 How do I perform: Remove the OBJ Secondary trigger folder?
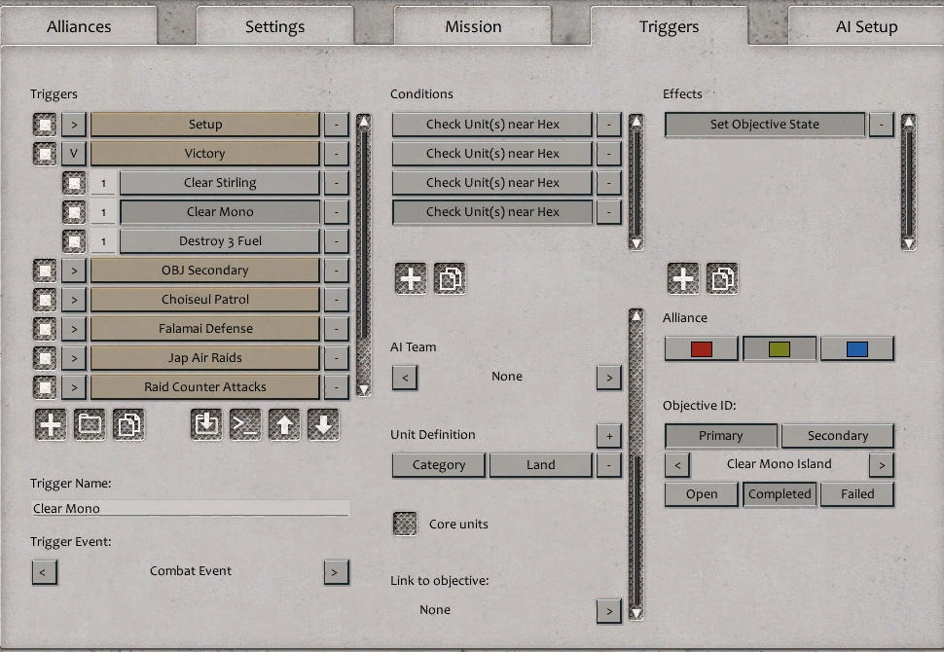click(x=337, y=271)
